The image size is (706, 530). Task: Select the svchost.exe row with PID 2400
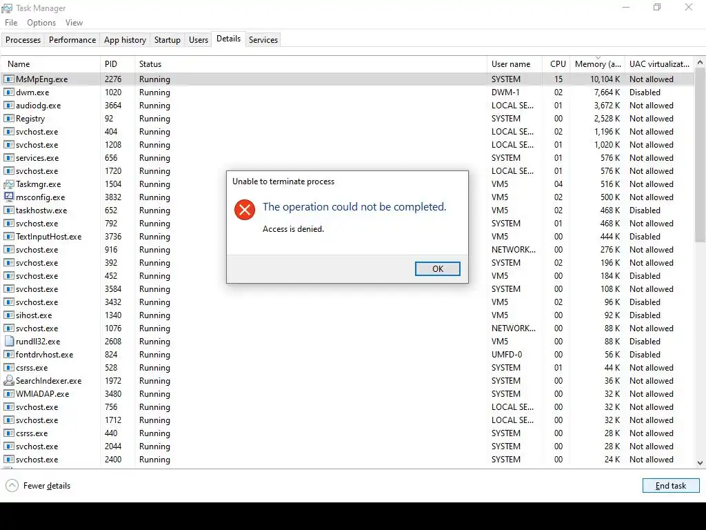pos(347,459)
